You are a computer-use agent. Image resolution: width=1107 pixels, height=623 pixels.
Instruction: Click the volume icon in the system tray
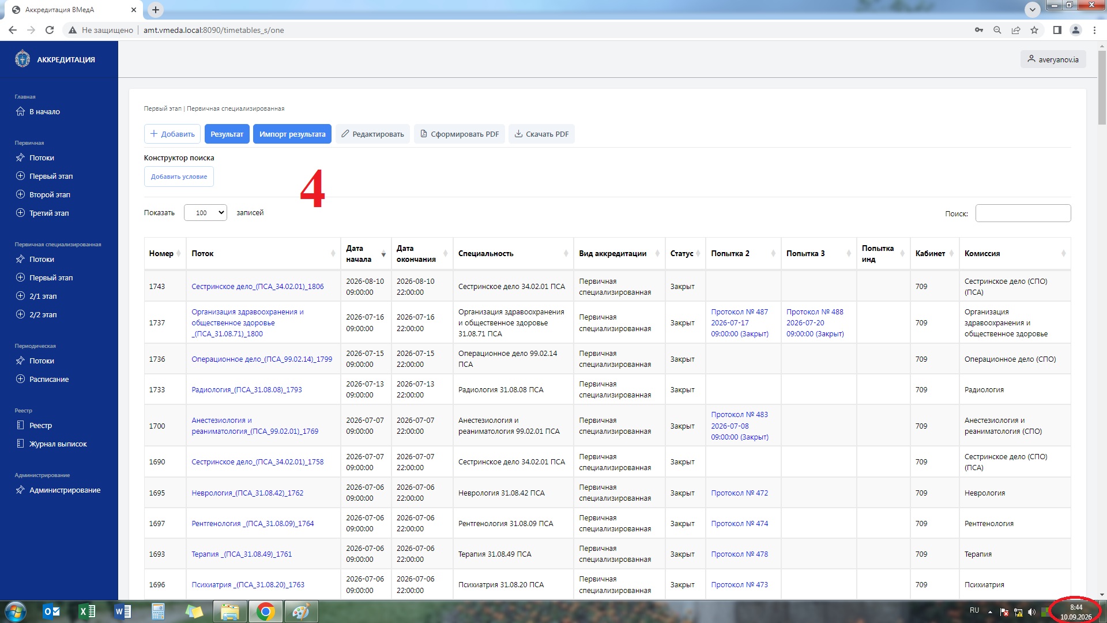click(1031, 612)
